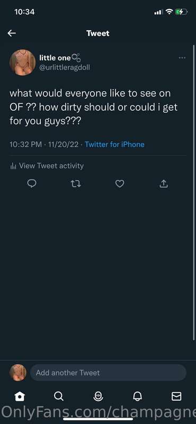Tap the @urlittleragdoll handle
This screenshot has height=424, width=196.
[x=65, y=68]
